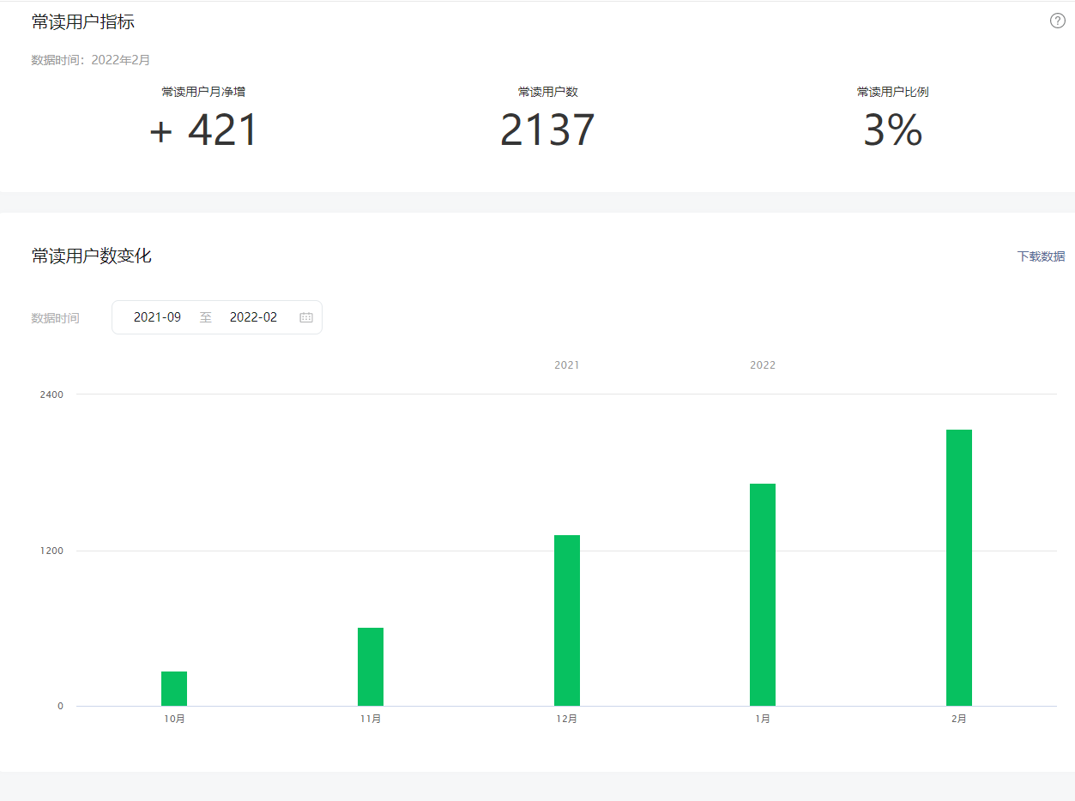Viewport: 1075px width, 801px height.
Task: Click the 2022 year label above the chart
Action: pos(763,365)
